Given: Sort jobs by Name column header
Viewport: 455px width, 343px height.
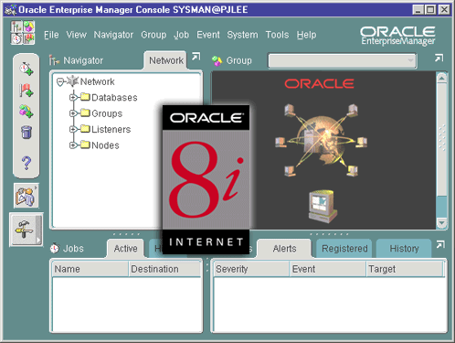Looking at the screenshot, I should coord(90,269).
